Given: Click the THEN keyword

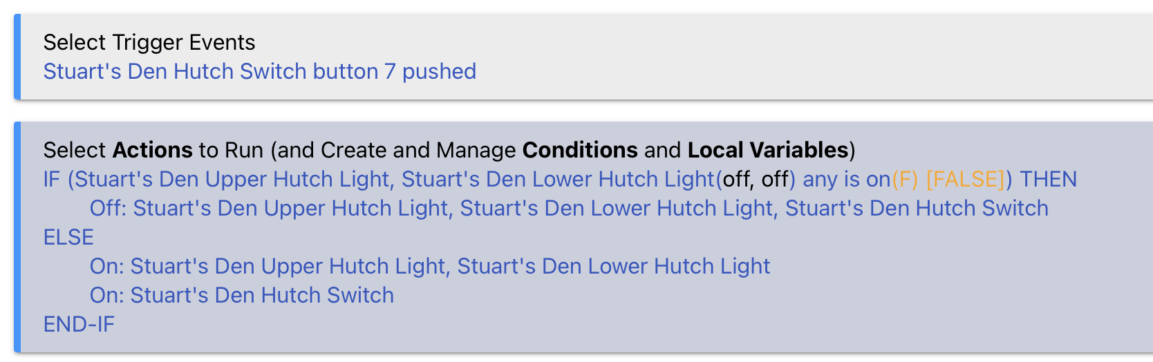Looking at the screenshot, I should [x=1048, y=179].
